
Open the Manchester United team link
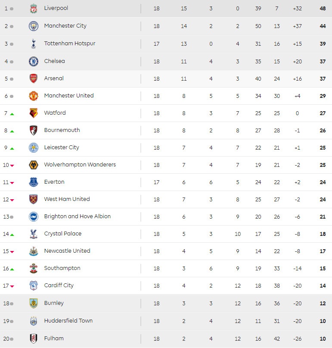tap(68, 96)
